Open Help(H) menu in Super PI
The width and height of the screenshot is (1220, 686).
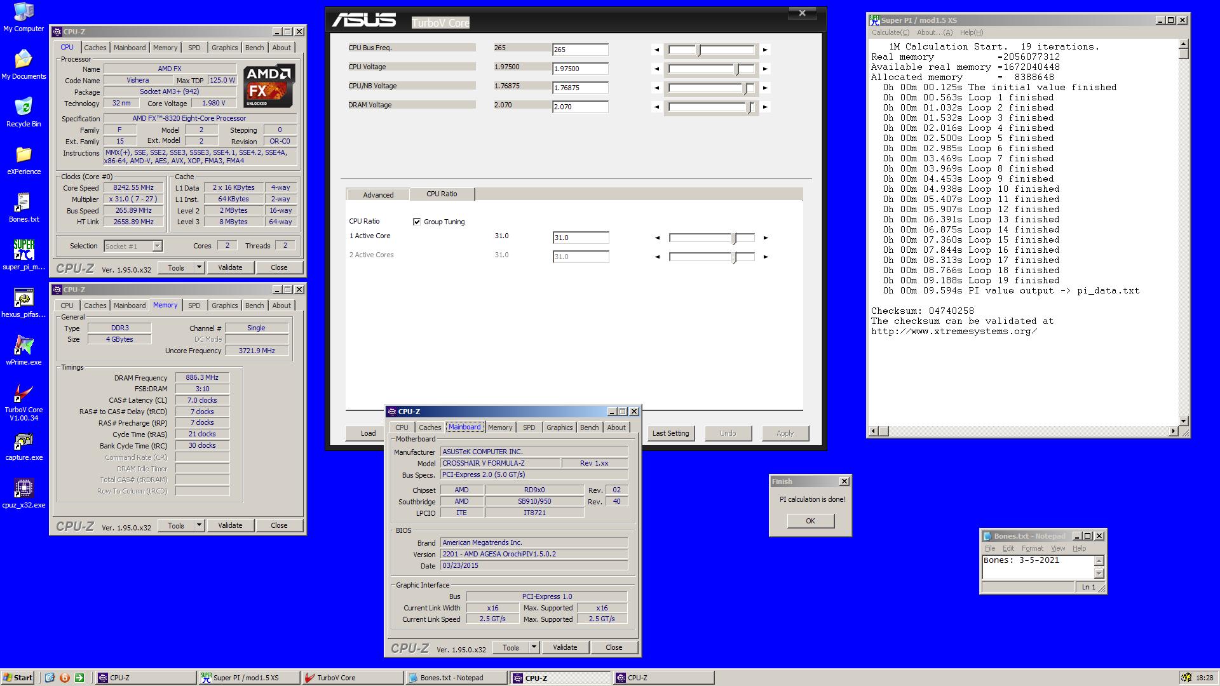971,32
